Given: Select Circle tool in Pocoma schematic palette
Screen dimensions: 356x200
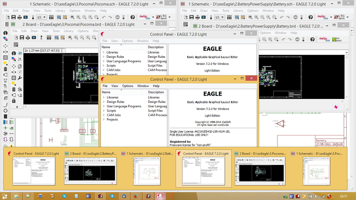Looking at the screenshot, I should point(5,111).
